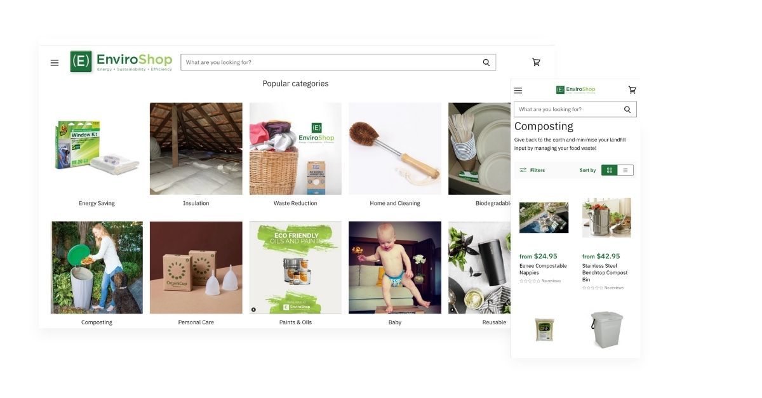Screen dimensions: 762x398
Task: Click the Popular categories heading
Action: tap(295, 83)
